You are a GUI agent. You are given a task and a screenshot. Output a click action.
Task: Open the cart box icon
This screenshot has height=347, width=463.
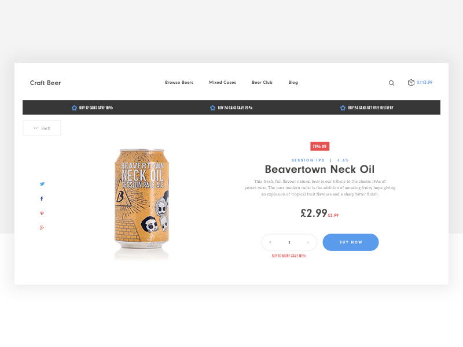click(x=411, y=83)
